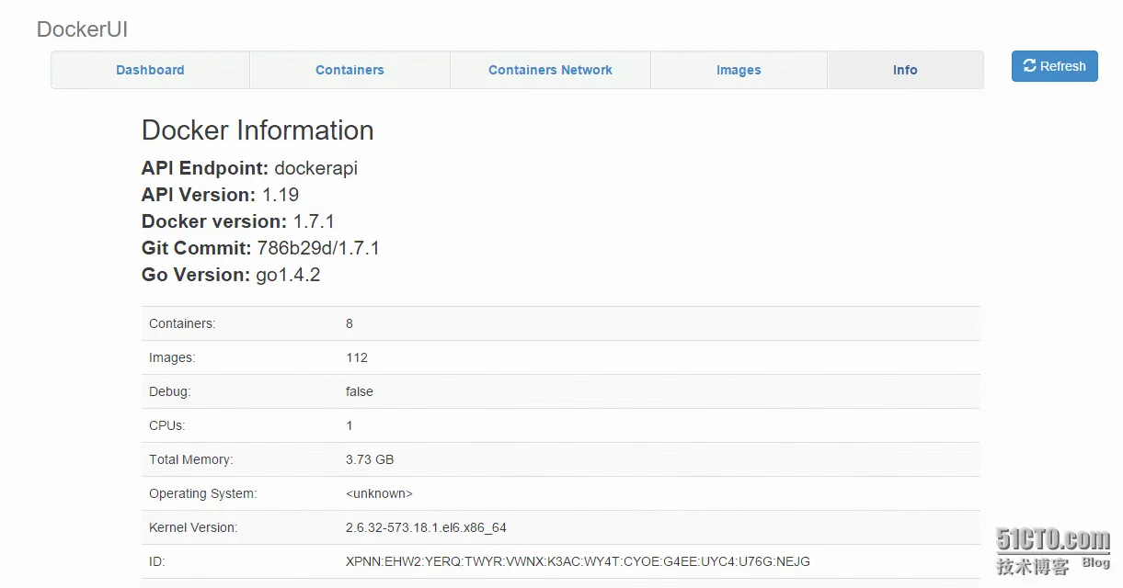Screen dimensions: 1123x588
Task: Select the Containers count row showing 8
Action: [x=350, y=323]
